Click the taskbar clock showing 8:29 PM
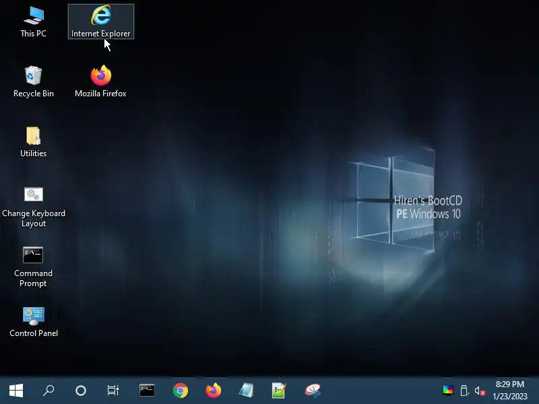The height and width of the screenshot is (404, 539). tap(510, 391)
